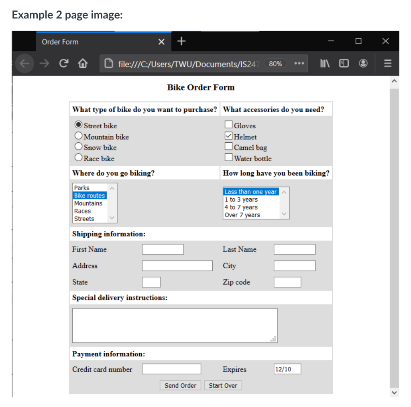Open the Firefox account icon

pyautogui.click(x=363, y=63)
